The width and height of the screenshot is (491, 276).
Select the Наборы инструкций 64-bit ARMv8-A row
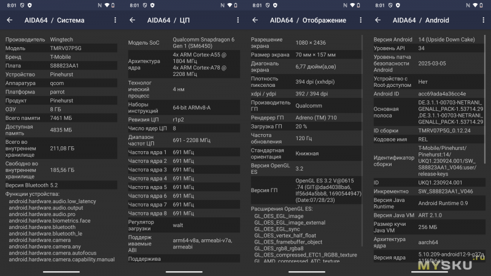point(184,108)
